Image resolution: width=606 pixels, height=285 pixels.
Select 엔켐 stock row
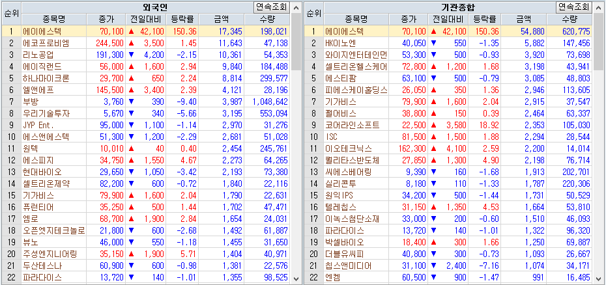point(448,277)
